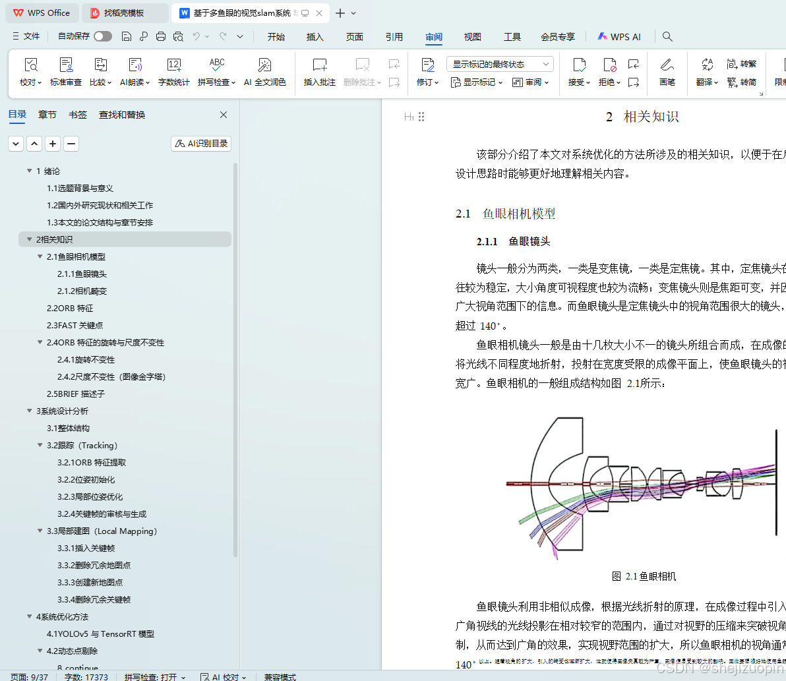Convert text with 繁转简
This screenshot has width=786, height=681.
coord(741,82)
